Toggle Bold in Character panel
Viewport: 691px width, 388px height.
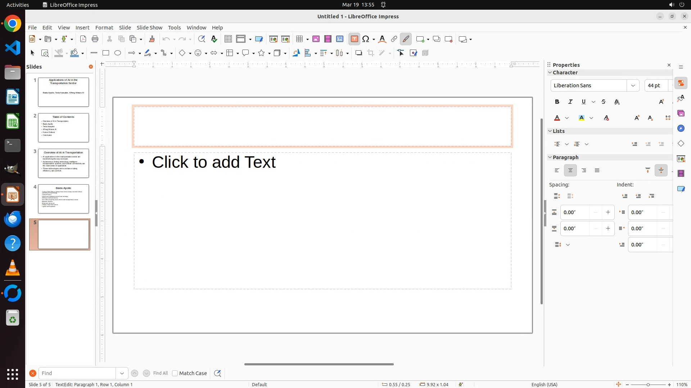tap(557, 102)
